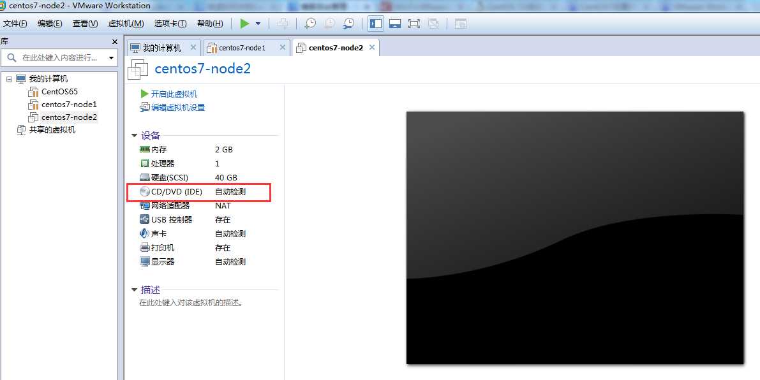Open the 查看(V) menu
760x380 pixels.
click(x=86, y=24)
